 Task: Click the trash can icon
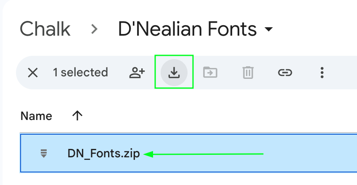[x=248, y=73]
